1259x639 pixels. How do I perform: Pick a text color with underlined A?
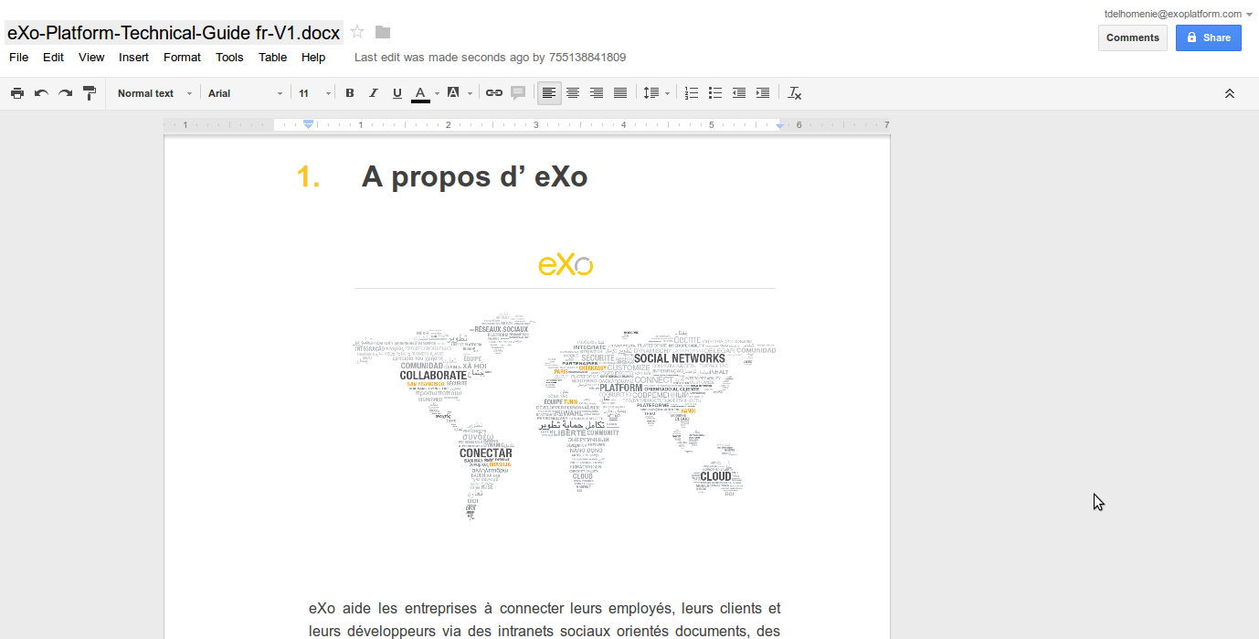pos(420,93)
